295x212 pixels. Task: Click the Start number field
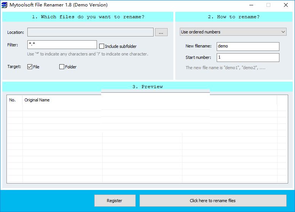coord(248,57)
